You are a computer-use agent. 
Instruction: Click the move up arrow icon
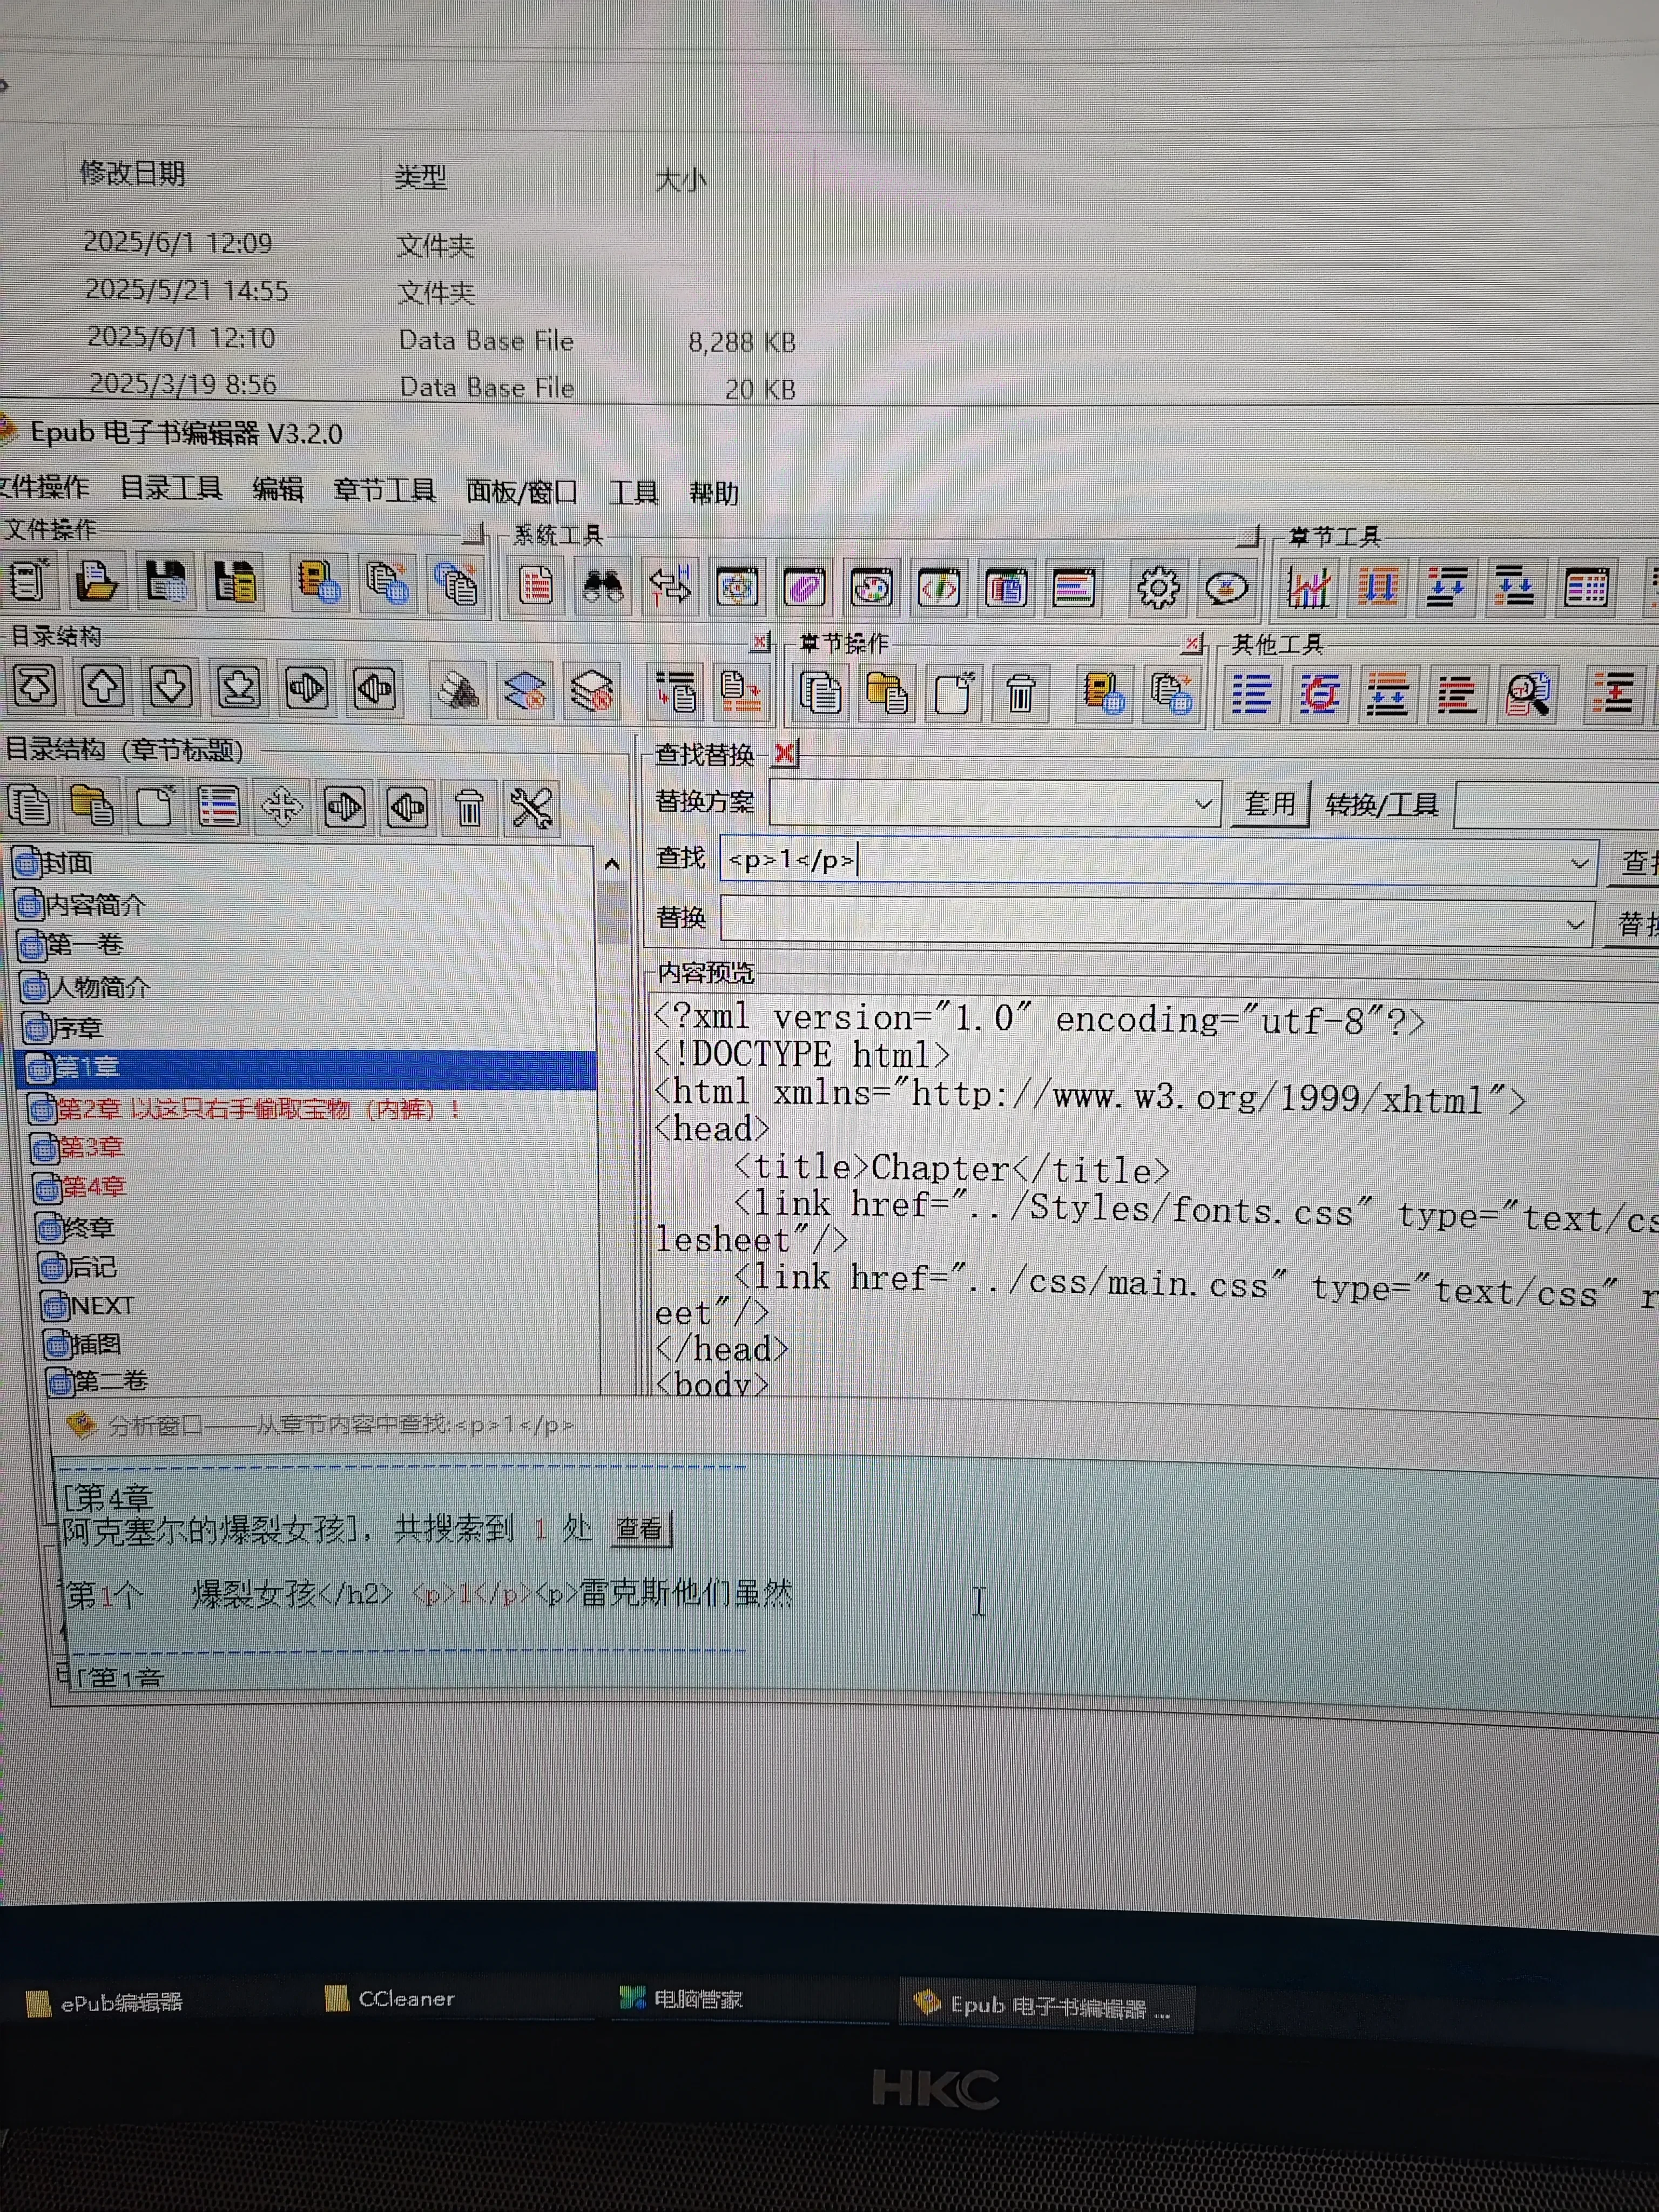pyautogui.click(x=103, y=687)
